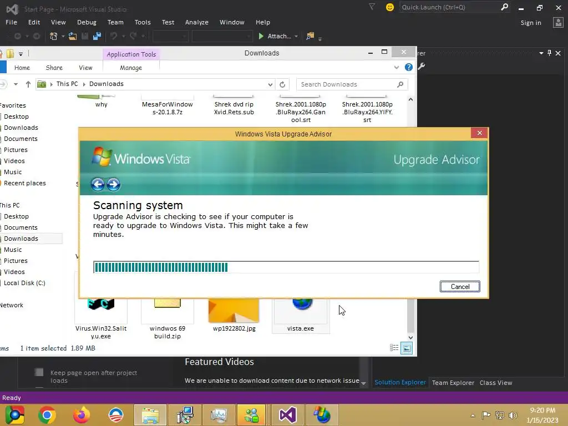Select the Share tab in Explorer ribbon
Viewport: 568px width, 426px height.
[x=54, y=68]
